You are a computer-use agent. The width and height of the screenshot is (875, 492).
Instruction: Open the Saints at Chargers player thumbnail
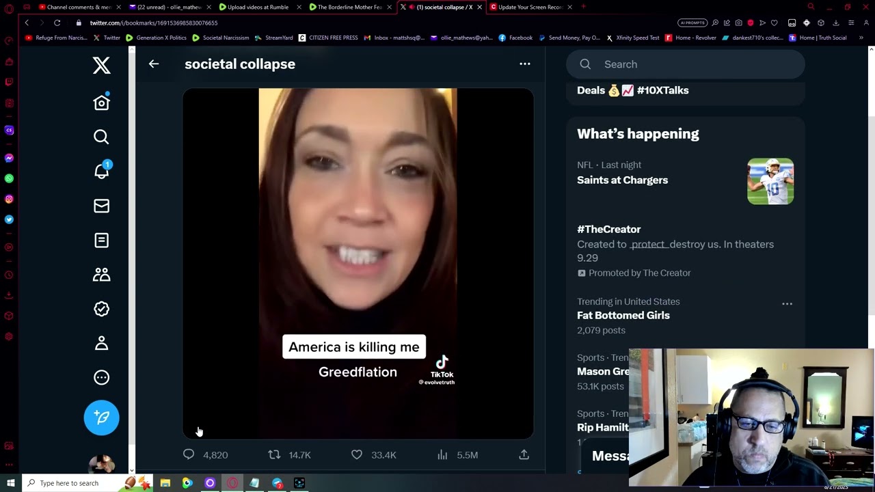point(770,181)
